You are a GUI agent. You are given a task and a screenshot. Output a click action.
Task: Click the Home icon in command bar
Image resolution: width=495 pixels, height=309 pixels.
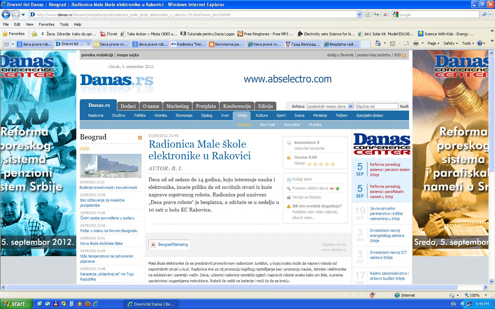[x=378, y=43]
